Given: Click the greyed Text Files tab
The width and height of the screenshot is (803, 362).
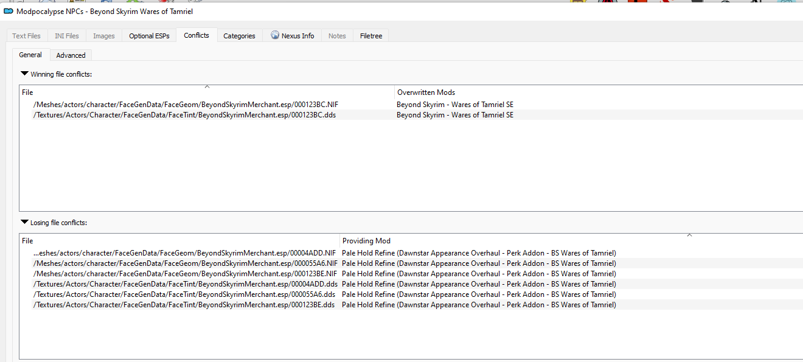Looking at the screenshot, I should pos(27,36).
